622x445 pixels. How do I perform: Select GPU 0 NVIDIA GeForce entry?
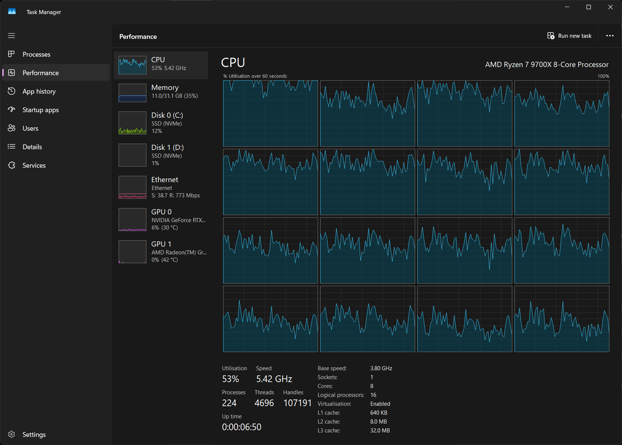161,220
